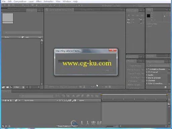Image resolution: width=172 pixels, height=129 pixels.
Task: Create a new composition from Project panel
Action: click(12, 87)
